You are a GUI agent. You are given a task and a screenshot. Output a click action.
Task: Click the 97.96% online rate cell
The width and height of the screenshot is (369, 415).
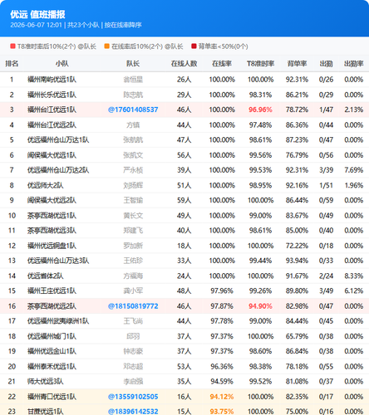pos(222,290)
